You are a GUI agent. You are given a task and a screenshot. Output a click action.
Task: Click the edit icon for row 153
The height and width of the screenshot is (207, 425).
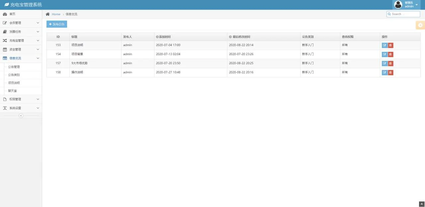[384, 46]
